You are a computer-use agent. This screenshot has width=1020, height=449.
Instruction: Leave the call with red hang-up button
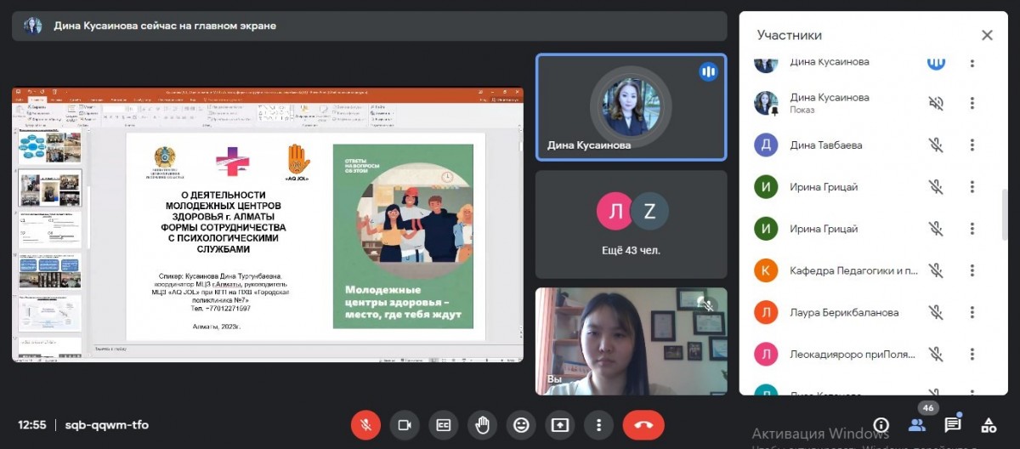(x=643, y=425)
